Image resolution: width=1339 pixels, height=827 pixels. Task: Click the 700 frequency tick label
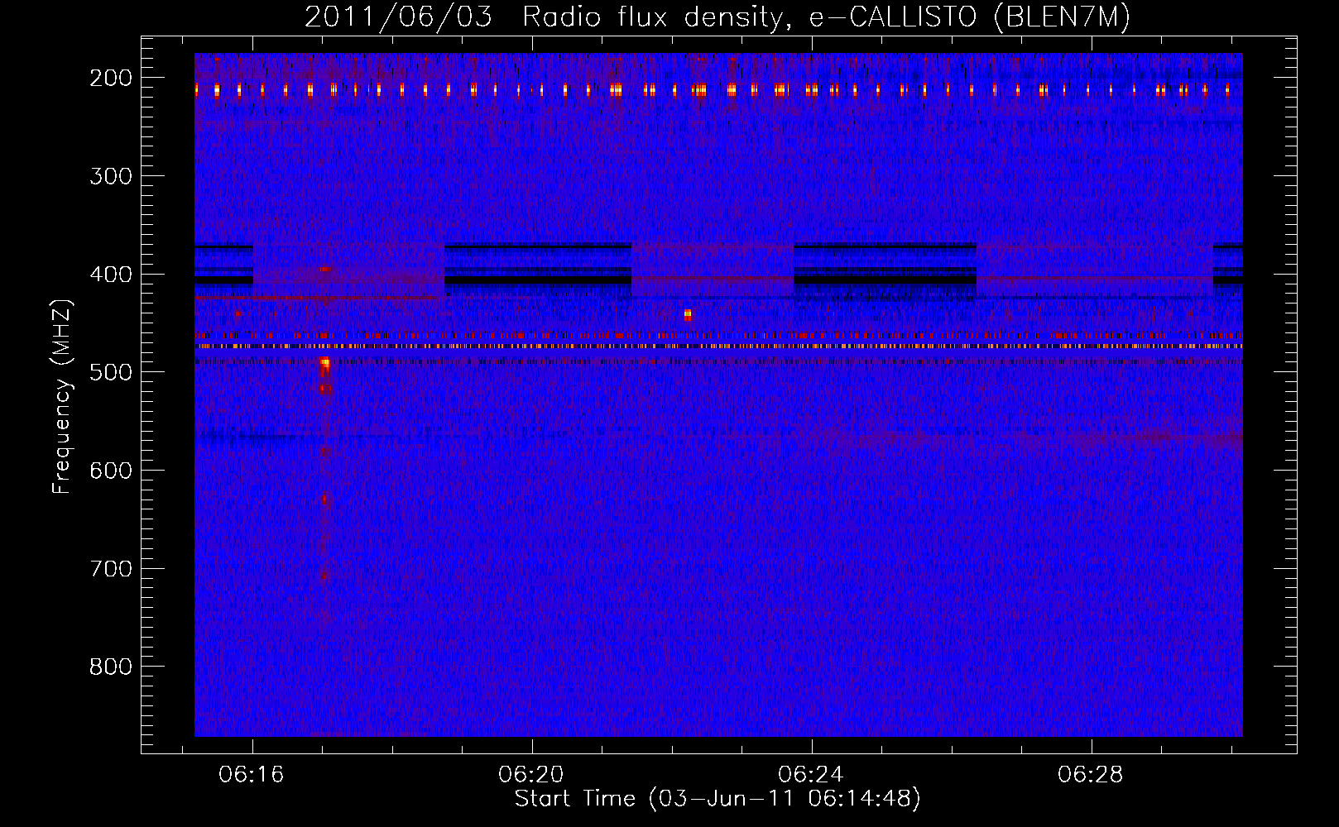click(110, 569)
